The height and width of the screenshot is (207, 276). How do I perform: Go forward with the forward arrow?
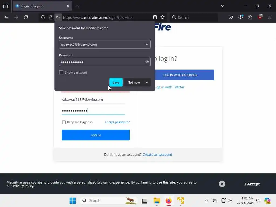coord(16,17)
